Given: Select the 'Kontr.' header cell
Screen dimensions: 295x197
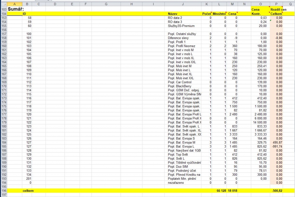Looking at the screenshot, I should [x=260, y=14].
